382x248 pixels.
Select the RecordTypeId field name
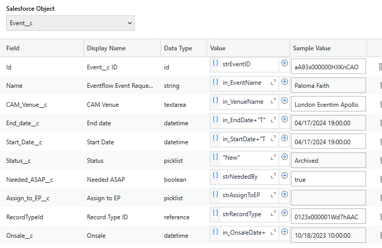coord(25,217)
